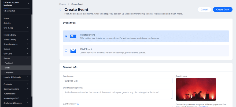Click the back arrow beside Create Event
Screen dimensions: 236x107
coord(60,10)
